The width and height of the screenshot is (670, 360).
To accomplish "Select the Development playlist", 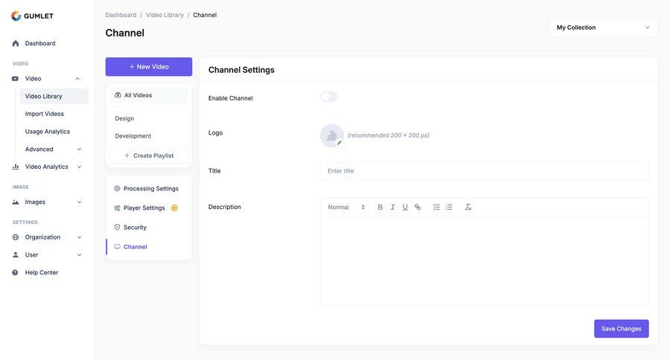I will [x=133, y=136].
